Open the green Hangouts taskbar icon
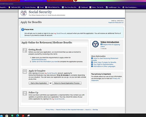Screen dimensions: 146x117 coord(12,116)
